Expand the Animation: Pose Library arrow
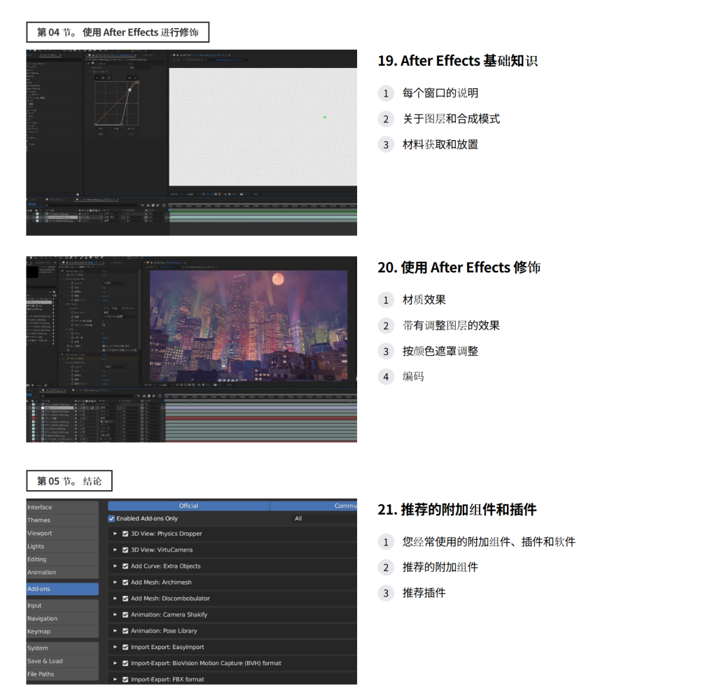717x696 pixels. click(x=116, y=631)
